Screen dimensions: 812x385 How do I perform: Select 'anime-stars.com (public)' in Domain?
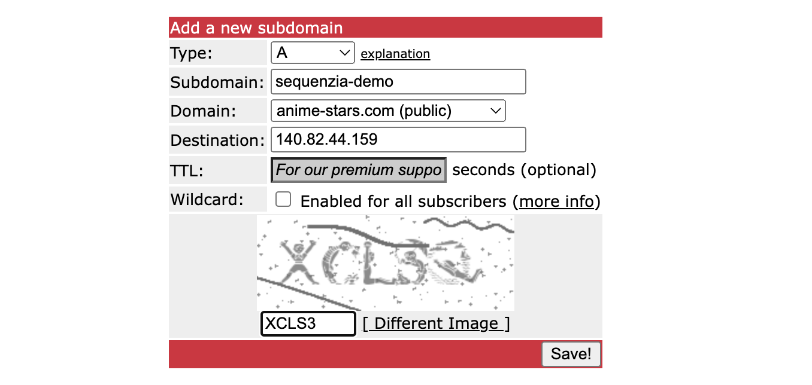[388, 110]
